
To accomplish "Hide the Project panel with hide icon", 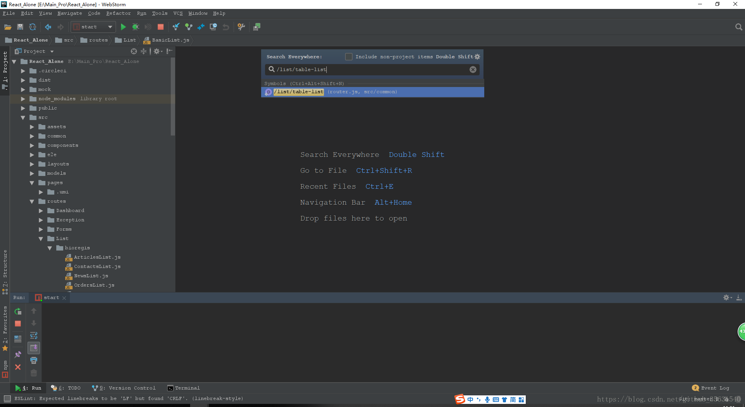I will tap(169, 51).
